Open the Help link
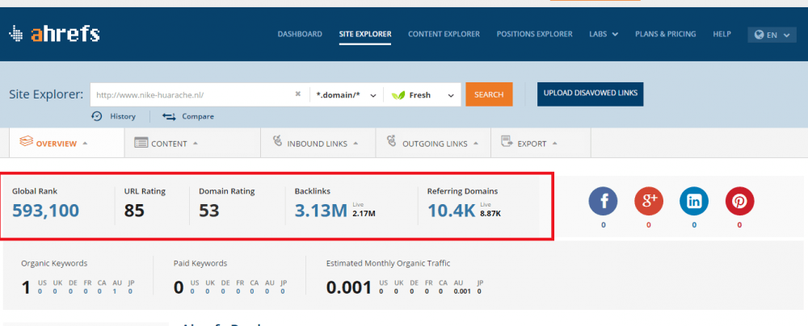 click(x=722, y=34)
